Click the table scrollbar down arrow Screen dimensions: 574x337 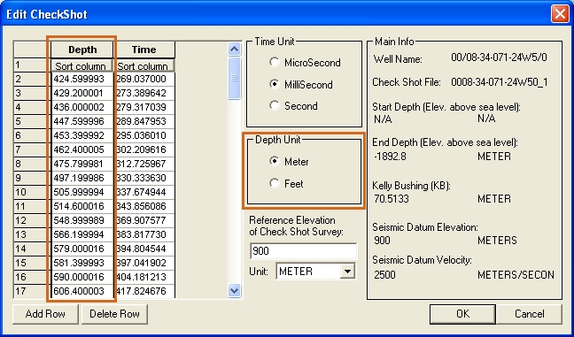(234, 291)
